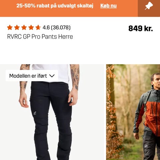Image resolution: width=160 pixels, height=160 pixels.
Task: Click the darker orange pin box in the banner
Action: point(149,8)
